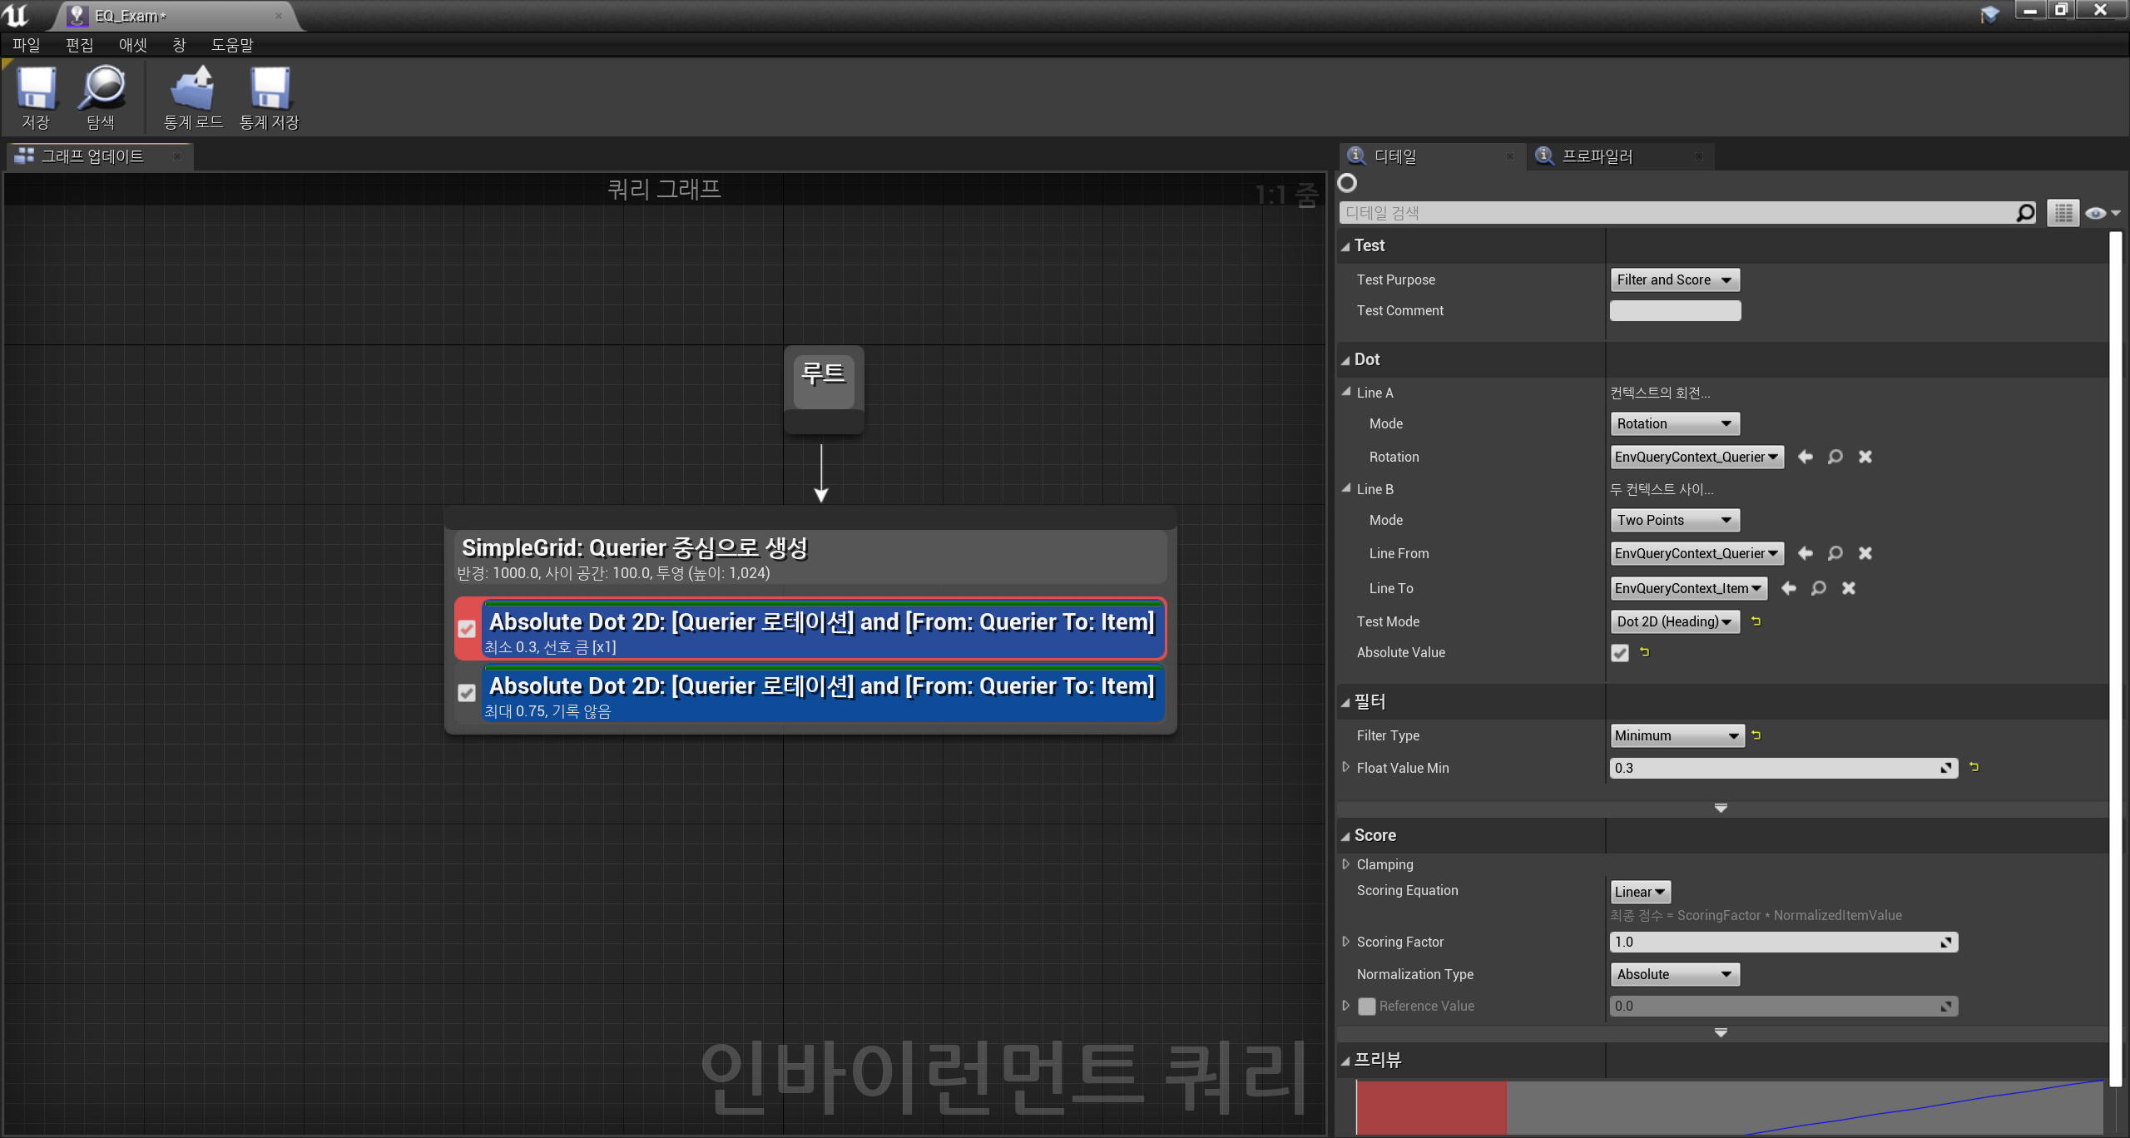Image resolution: width=2130 pixels, height=1138 pixels.
Task: Click the 통계 저장 (Save Stats) icon
Action: click(x=270, y=89)
